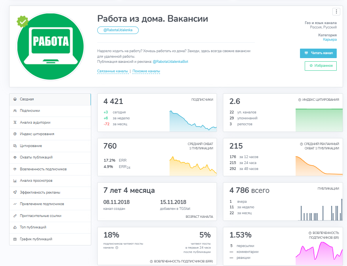Click the 15.11.2018 added to TGStat date
The height and width of the screenshot is (266, 347).
[x=173, y=202]
